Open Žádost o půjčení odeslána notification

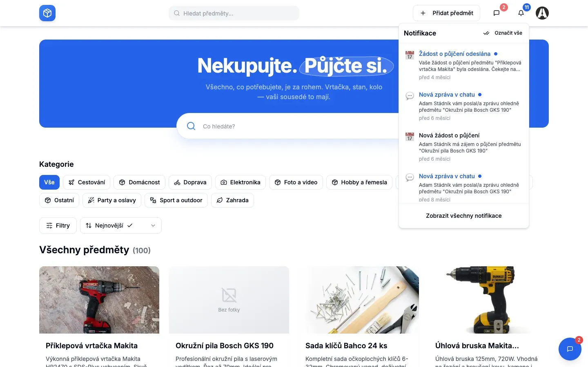pos(464,65)
